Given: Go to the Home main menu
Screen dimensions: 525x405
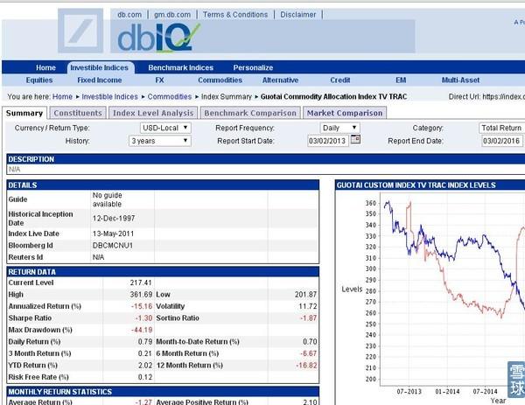Looking at the screenshot, I should [45, 67].
